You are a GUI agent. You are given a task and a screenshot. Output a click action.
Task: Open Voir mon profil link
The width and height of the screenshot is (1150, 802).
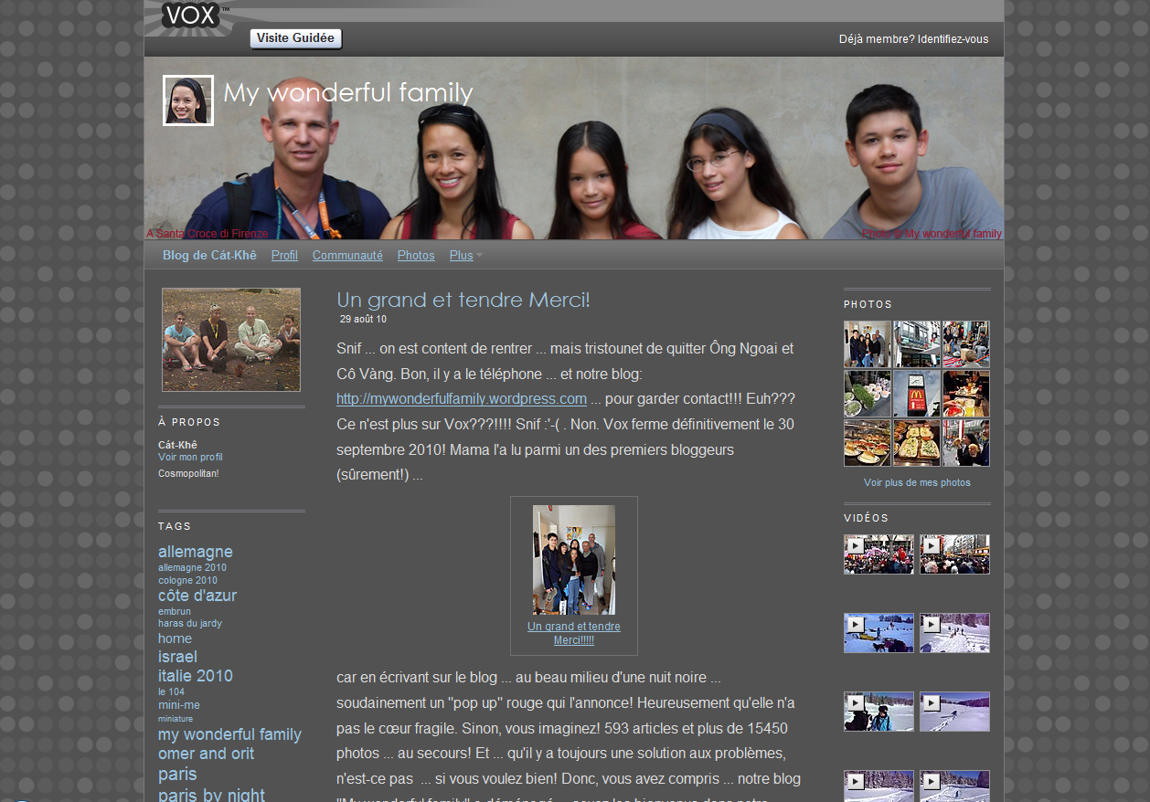(x=190, y=457)
